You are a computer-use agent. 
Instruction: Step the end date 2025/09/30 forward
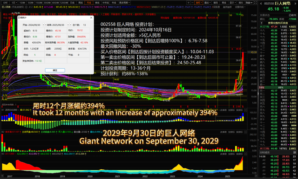click(70, 25)
